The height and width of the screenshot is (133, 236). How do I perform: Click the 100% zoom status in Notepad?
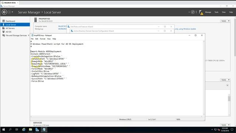178,119
